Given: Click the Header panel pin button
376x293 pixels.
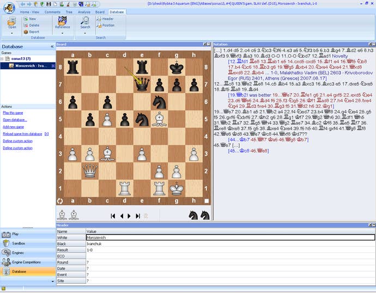Looking at the screenshot, I should 370,225.
